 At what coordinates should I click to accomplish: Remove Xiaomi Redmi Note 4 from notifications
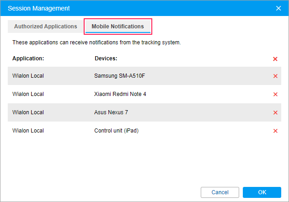[x=275, y=94]
